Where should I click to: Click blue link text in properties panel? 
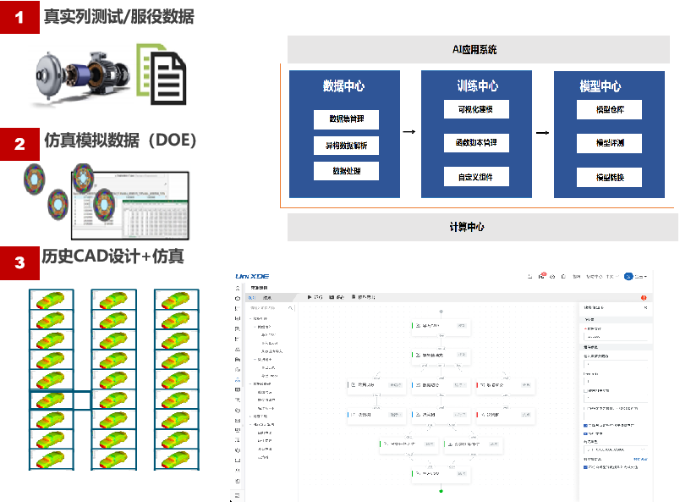640,459
